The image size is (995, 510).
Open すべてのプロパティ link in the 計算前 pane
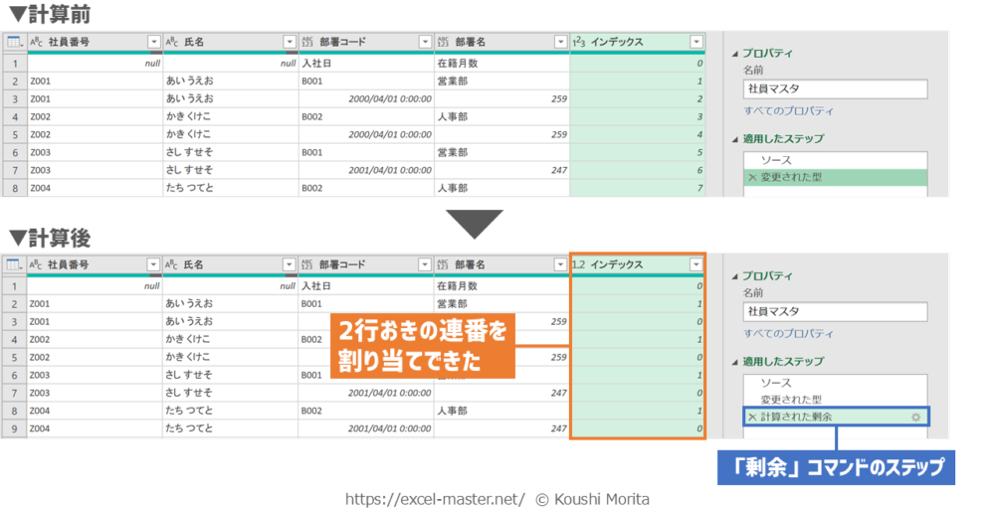coord(789,111)
